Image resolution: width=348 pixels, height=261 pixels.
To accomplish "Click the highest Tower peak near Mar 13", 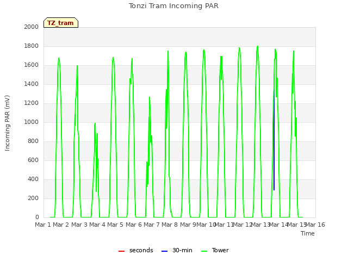I will 258,46.
